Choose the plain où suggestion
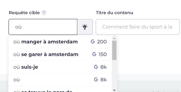Screen dimensions: 181x92 click(60, 80)
